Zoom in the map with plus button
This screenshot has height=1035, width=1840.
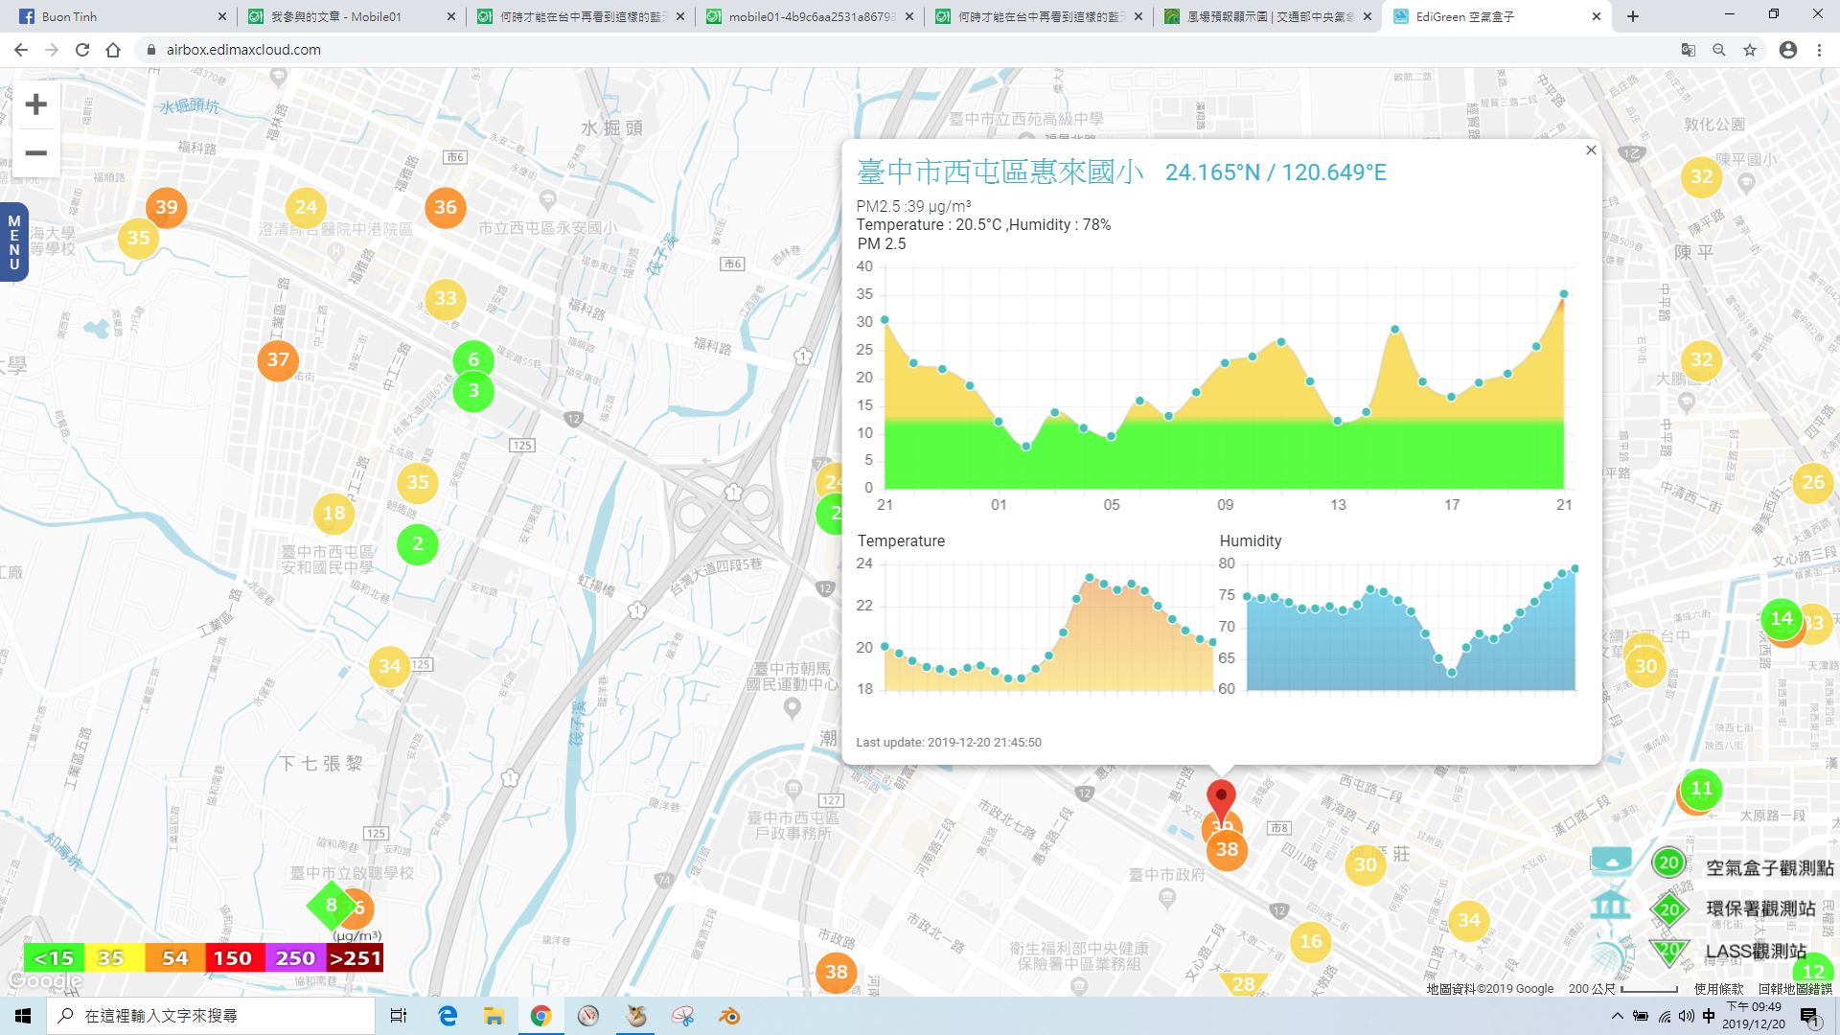click(35, 104)
